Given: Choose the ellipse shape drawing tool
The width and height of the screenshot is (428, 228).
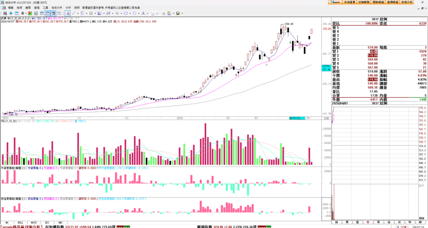Looking at the screenshot, I should coord(134,13).
